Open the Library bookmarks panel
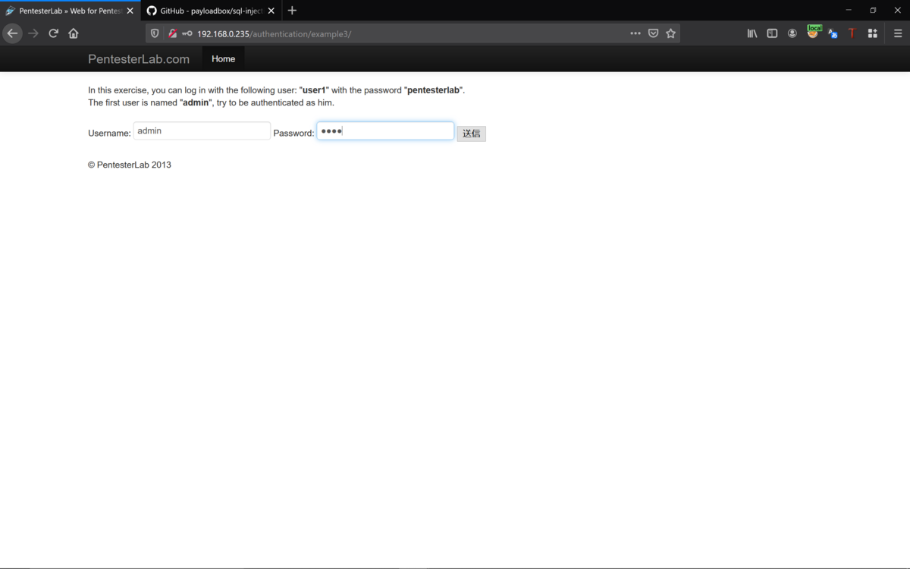The width and height of the screenshot is (910, 569). [752, 33]
